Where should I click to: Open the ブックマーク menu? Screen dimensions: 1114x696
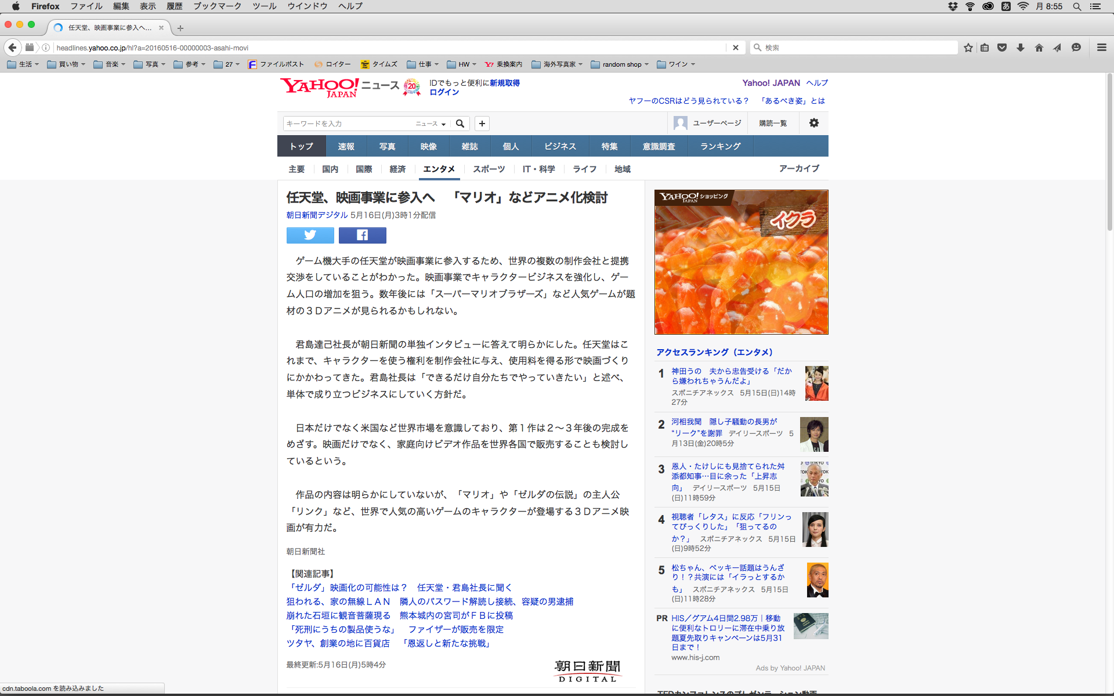pos(216,6)
